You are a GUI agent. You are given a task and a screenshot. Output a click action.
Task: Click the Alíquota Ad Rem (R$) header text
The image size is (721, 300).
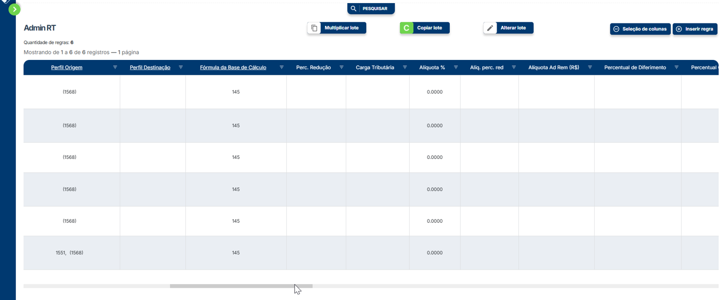coord(553,68)
